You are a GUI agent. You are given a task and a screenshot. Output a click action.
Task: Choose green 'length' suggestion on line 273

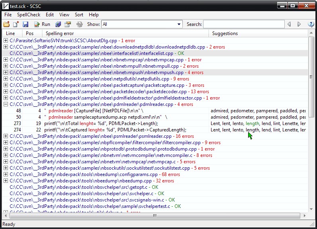coord(252,123)
